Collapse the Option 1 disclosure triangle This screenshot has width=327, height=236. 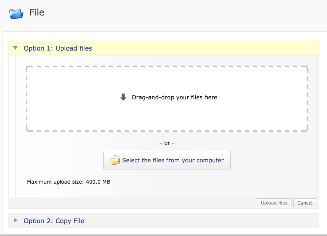click(x=16, y=48)
